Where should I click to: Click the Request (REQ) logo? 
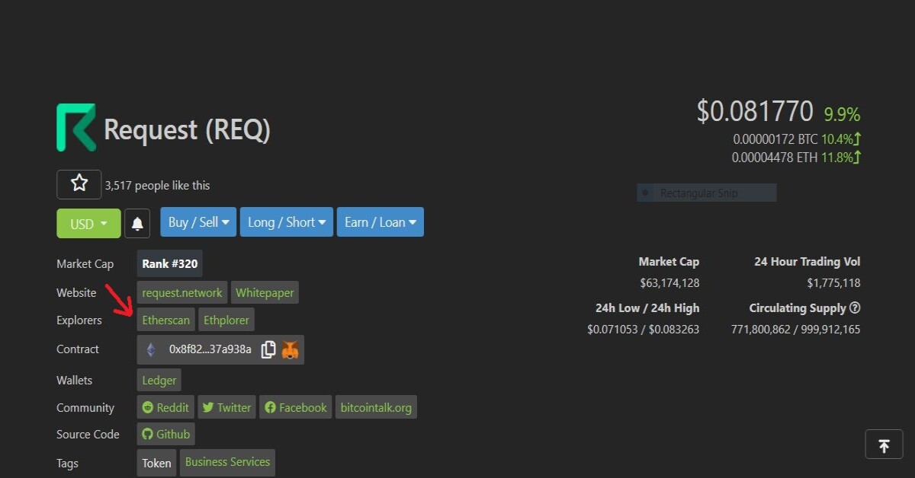tap(76, 127)
